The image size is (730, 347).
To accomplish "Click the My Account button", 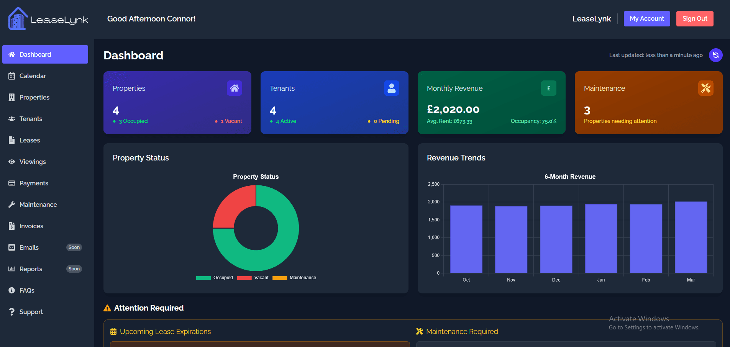I will [x=647, y=18].
